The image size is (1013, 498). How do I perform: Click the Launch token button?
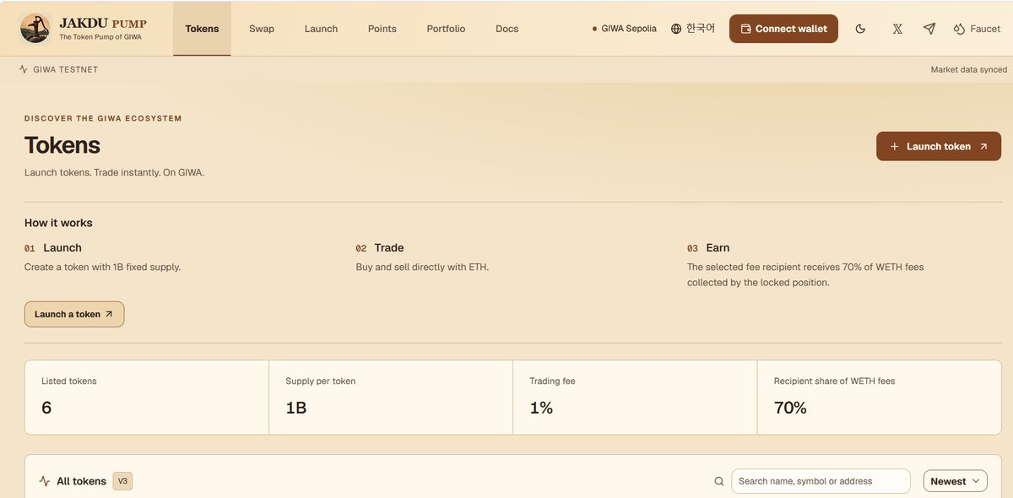(x=939, y=146)
